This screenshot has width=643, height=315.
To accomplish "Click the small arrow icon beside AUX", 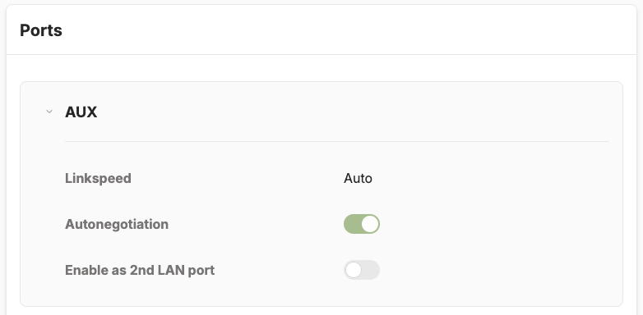I will pyautogui.click(x=49, y=112).
